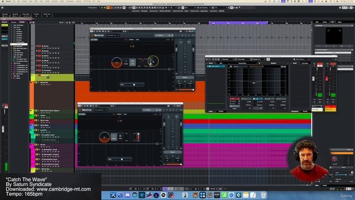Screen dimensions: 355x200
Task: Click the large orange dial in upper Neutron window
Action: pos(116,63)
